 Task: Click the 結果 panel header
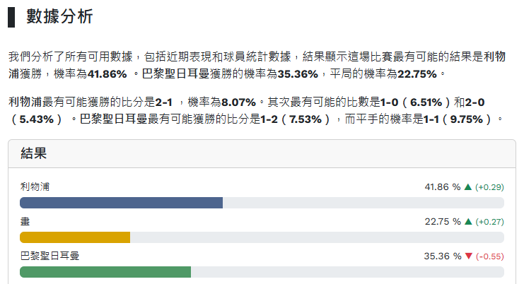(34, 153)
